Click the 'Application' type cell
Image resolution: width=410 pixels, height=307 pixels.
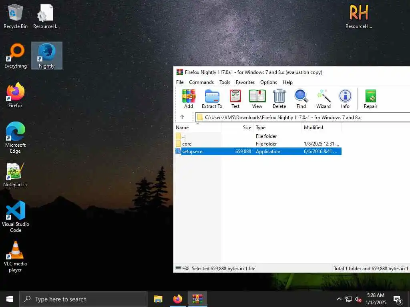tap(268, 152)
